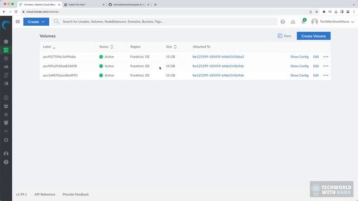Edit volume pvcf927594c1e9f4aba

315,57
